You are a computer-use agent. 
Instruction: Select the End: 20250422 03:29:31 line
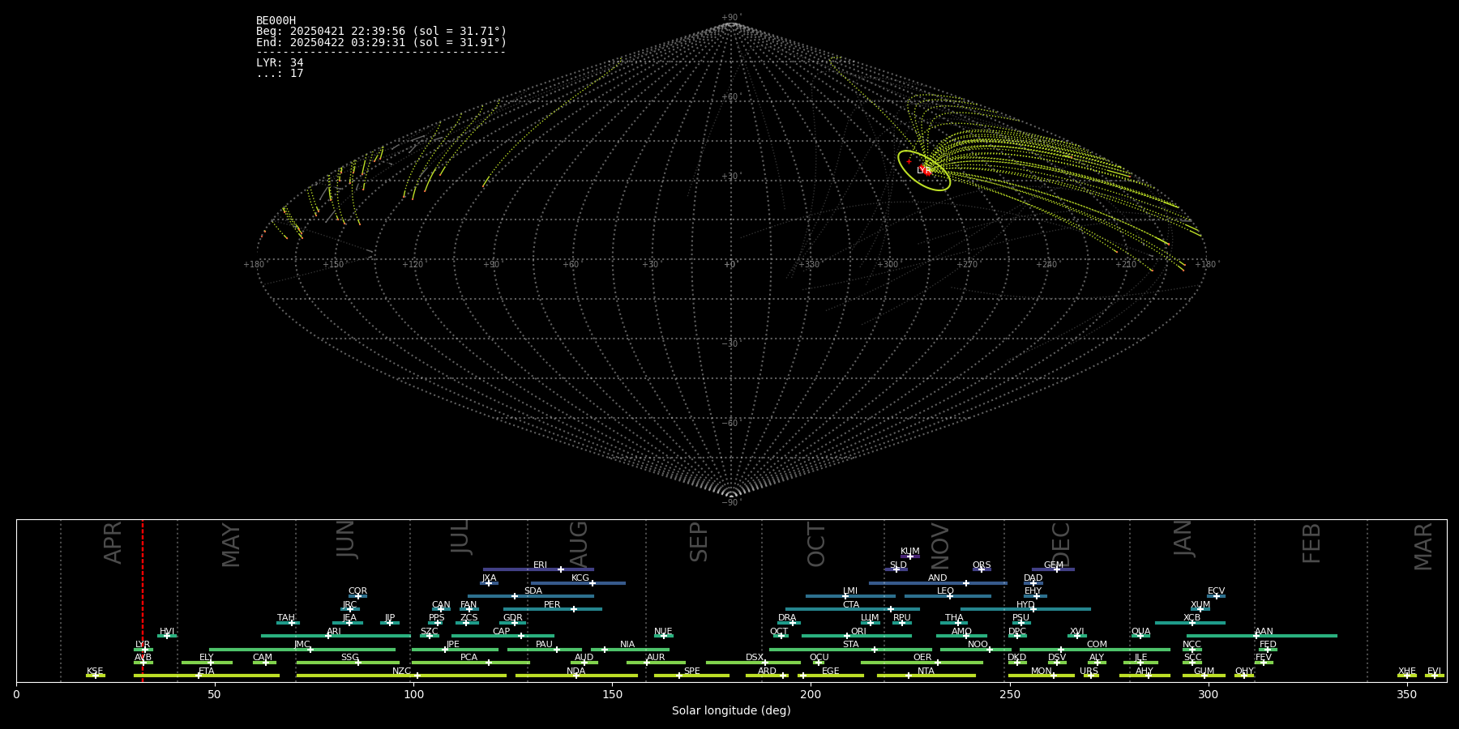381,42
